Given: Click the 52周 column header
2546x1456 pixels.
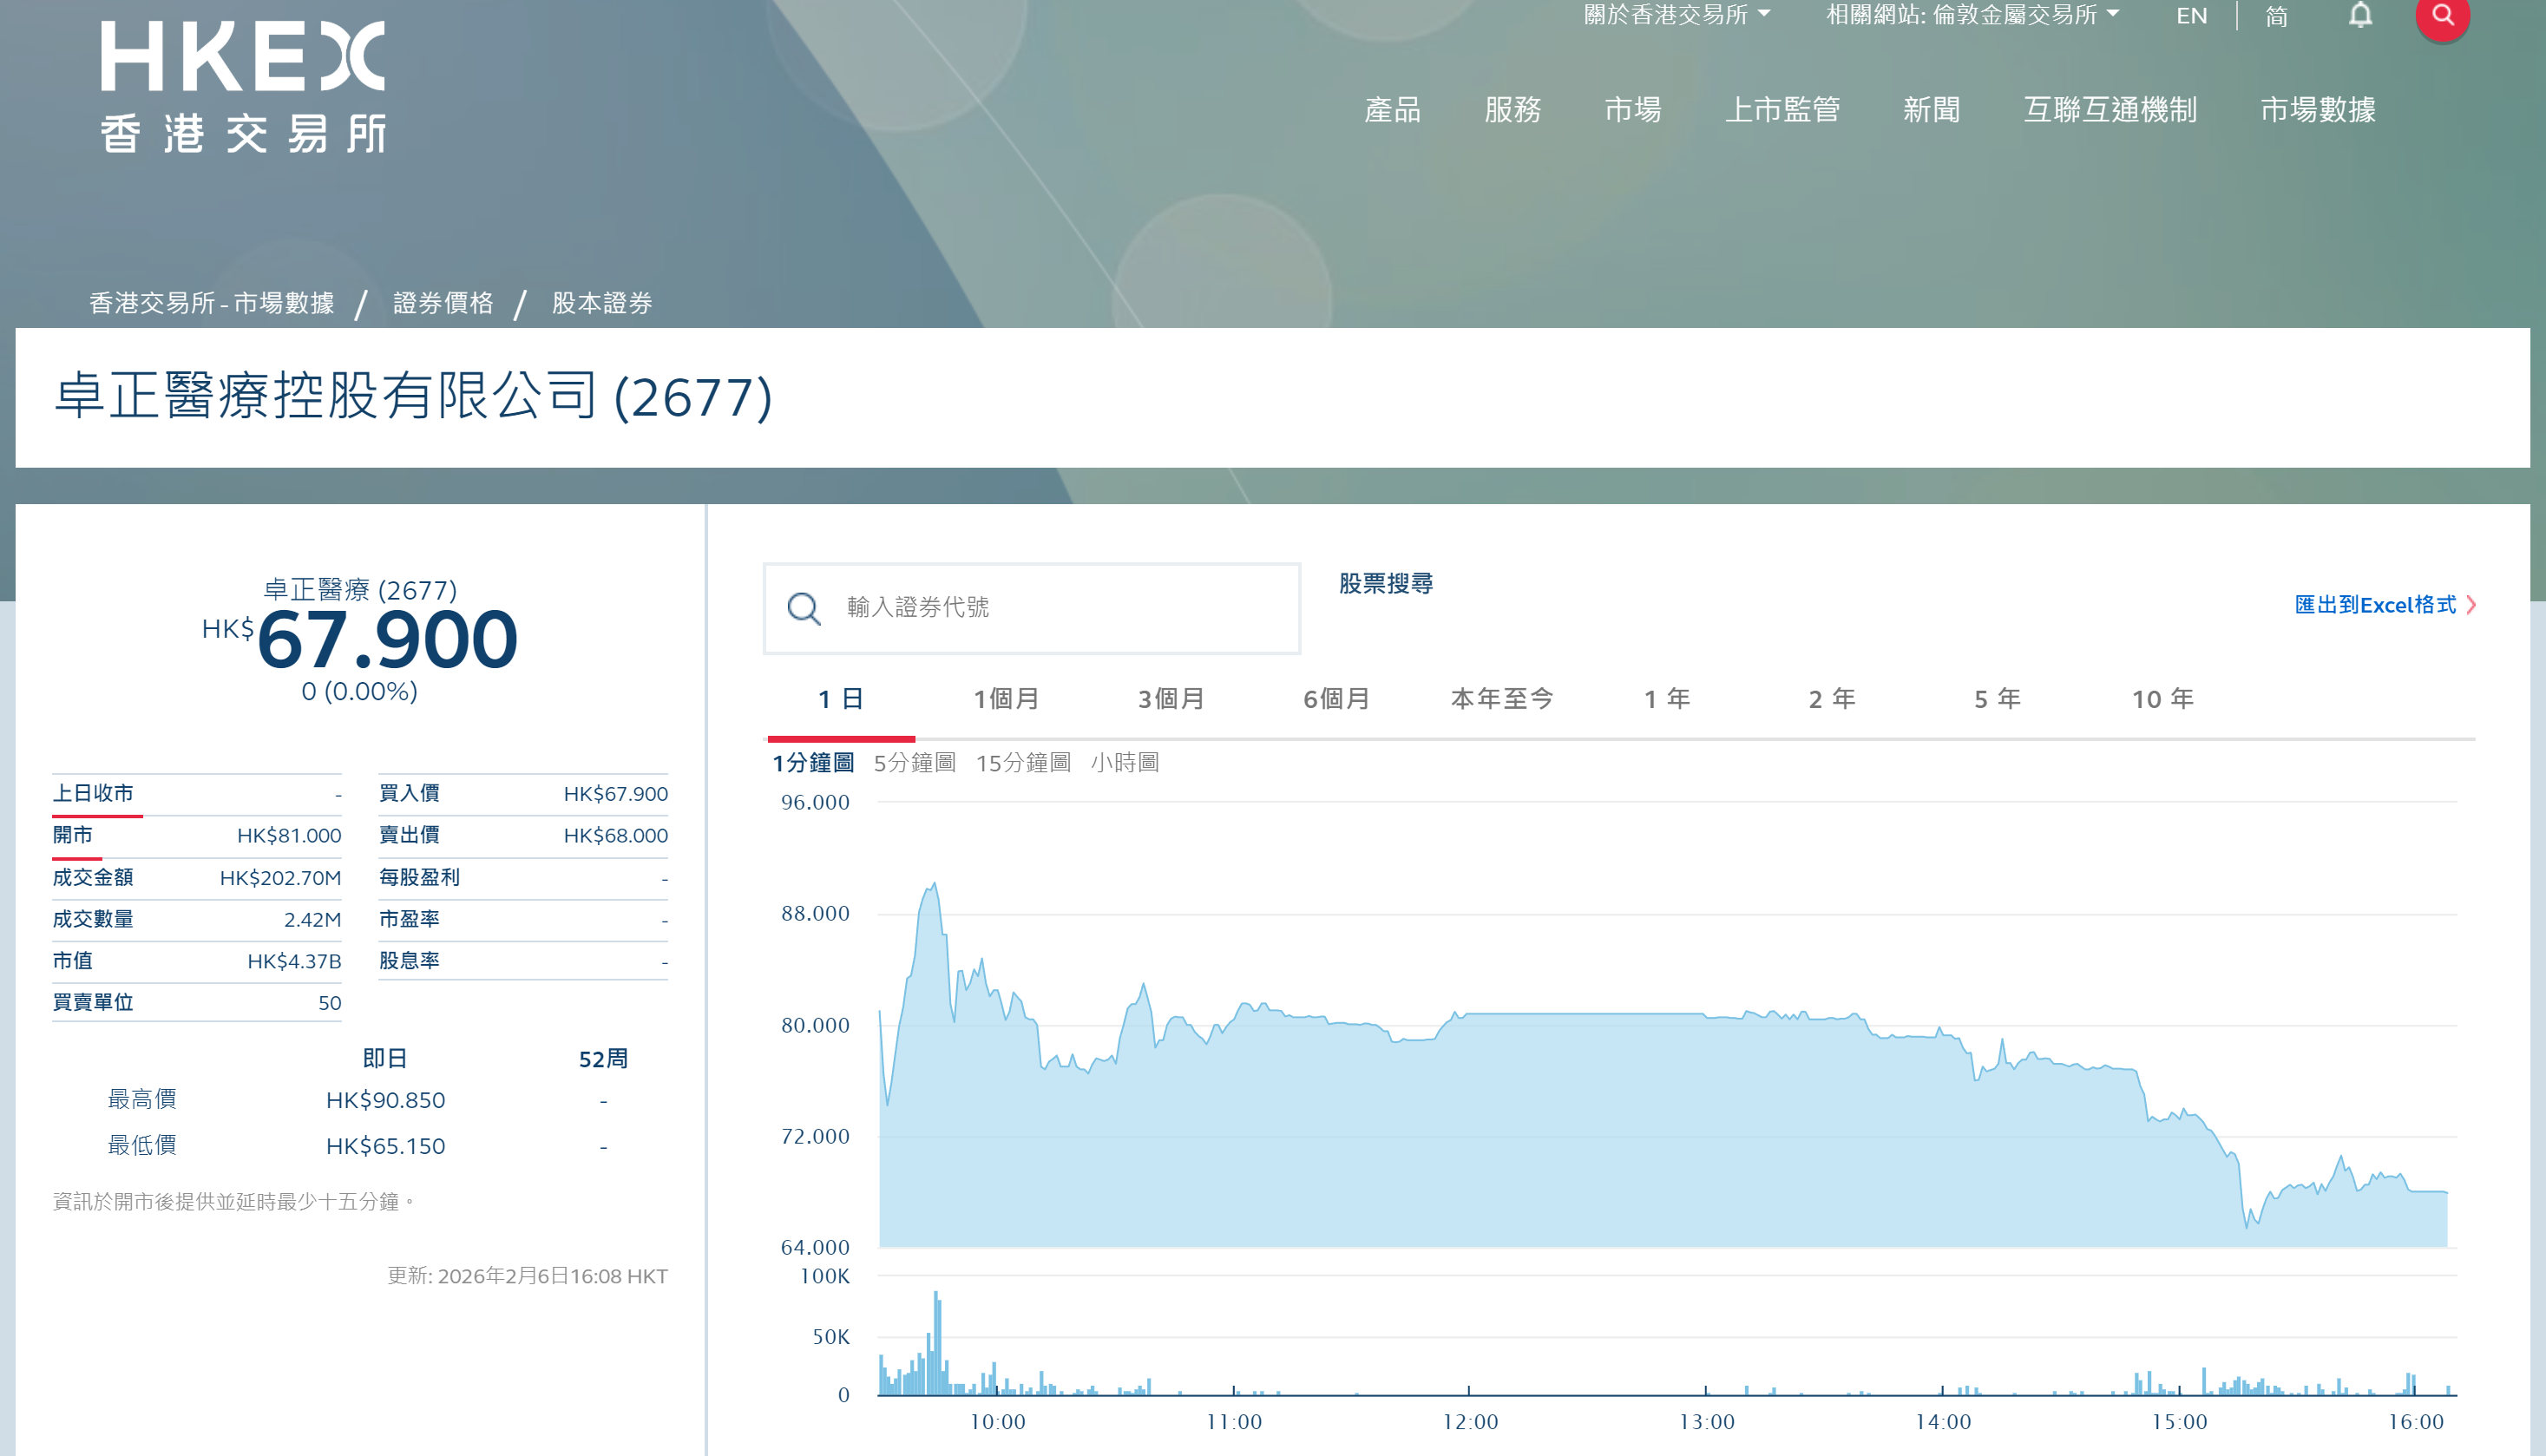Looking at the screenshot, I should click(x=603, y=1059).
